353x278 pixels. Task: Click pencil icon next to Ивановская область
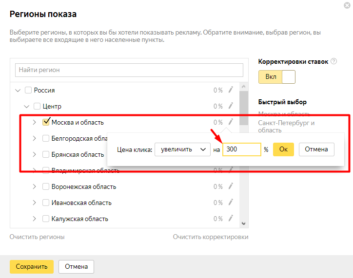pos(231,202)
